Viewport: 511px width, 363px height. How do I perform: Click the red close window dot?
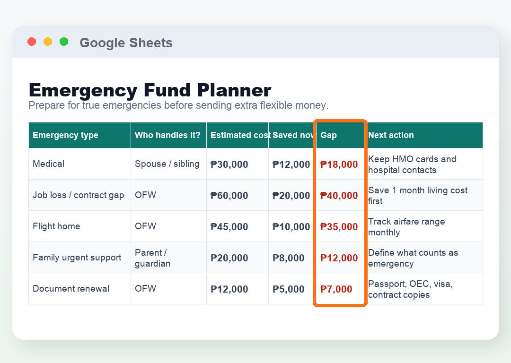32,42
